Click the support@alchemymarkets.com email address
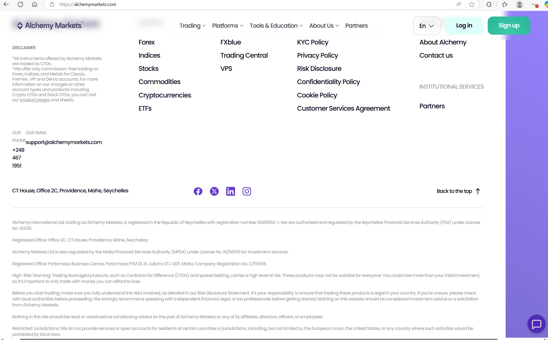This screenshot has width=548, height=340. [x=64, y=142]
